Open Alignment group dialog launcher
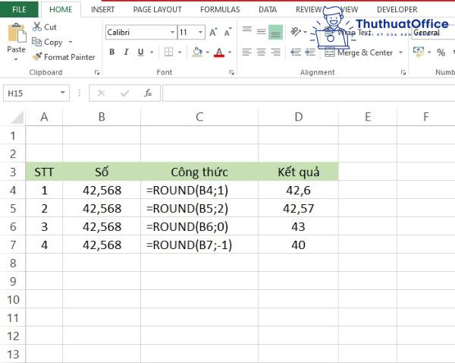 (403, 72)
